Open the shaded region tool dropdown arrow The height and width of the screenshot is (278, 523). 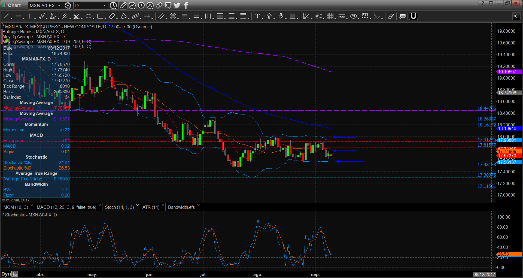point(297,18)
